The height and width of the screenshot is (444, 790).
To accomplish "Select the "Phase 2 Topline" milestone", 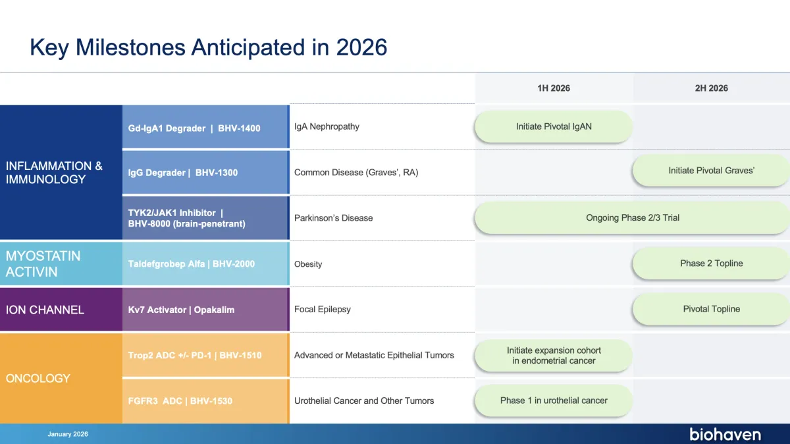I will pos(710,263).
